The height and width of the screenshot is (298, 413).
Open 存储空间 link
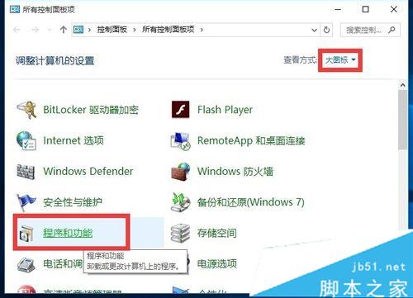[x=217, y=233]
